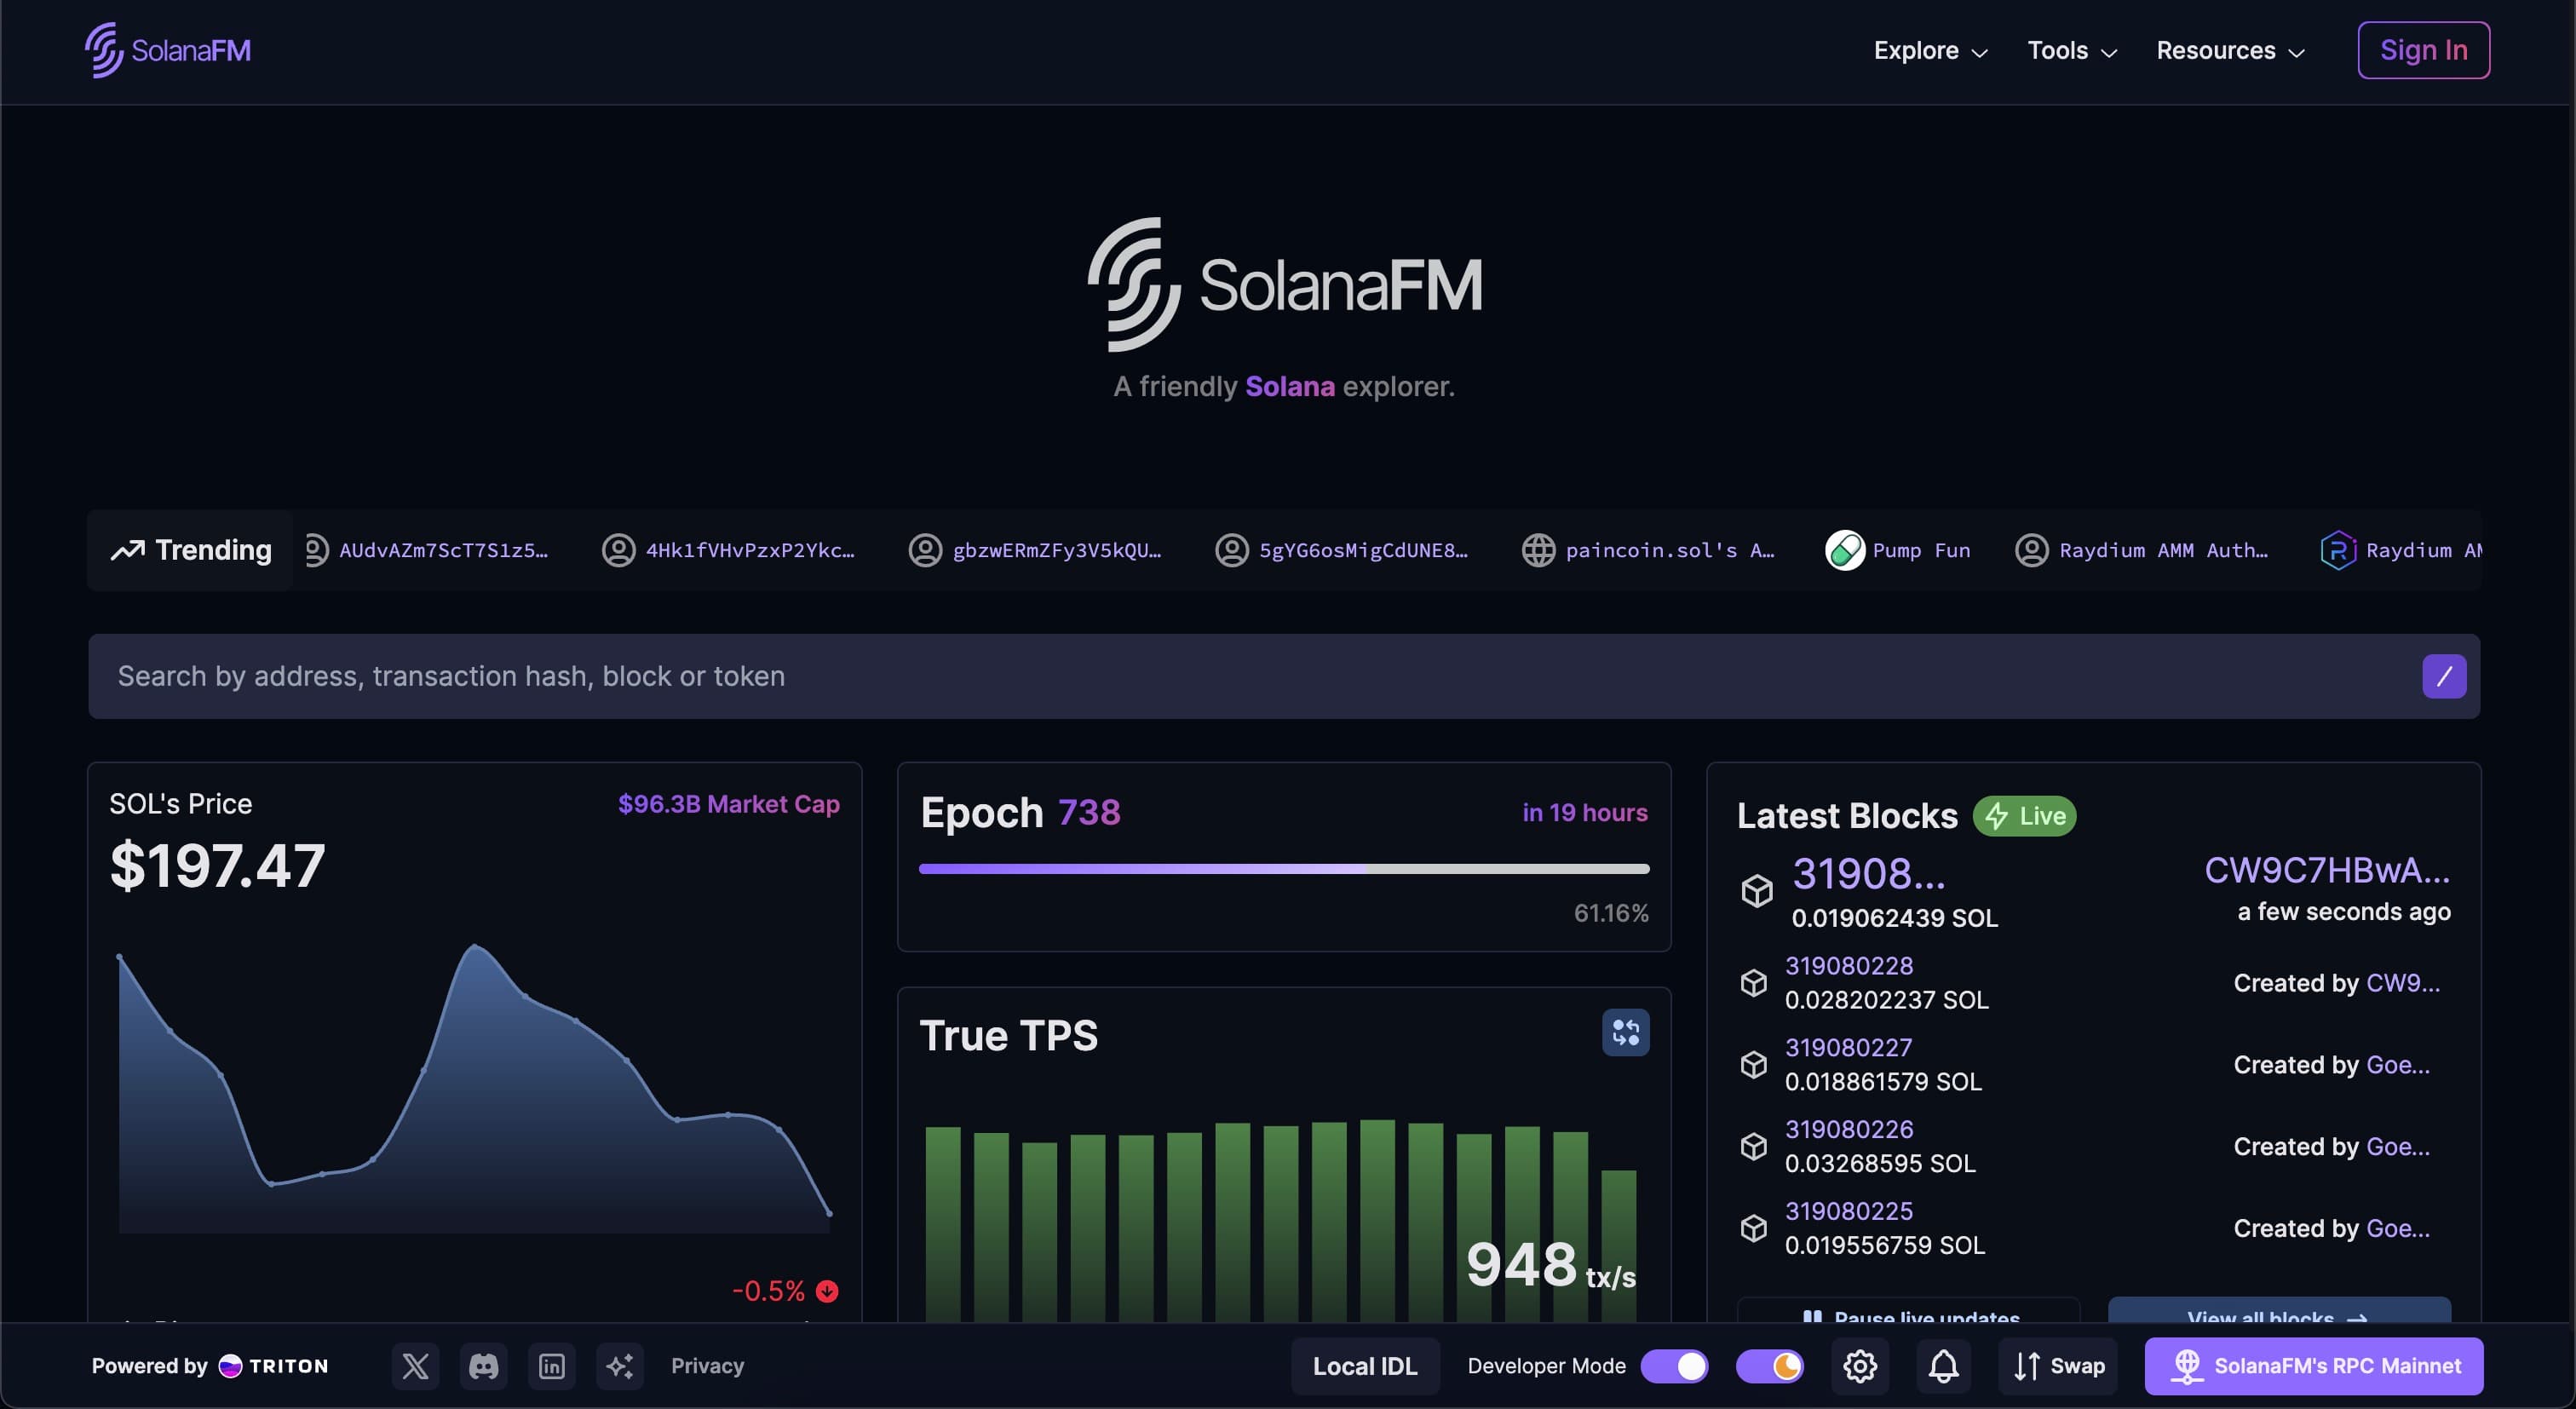Click the Raydium logo icon in trending
The image size is (2576, 1409).
click(x=2338, y=550)
